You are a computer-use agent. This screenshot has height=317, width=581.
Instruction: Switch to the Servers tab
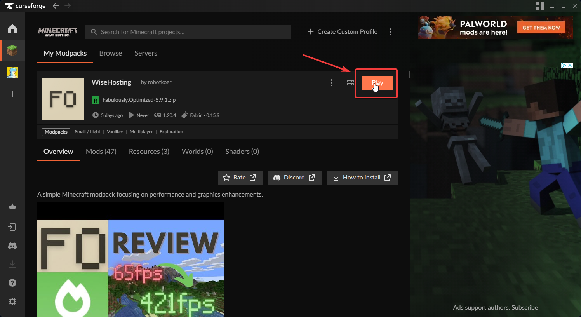(146, 53)
